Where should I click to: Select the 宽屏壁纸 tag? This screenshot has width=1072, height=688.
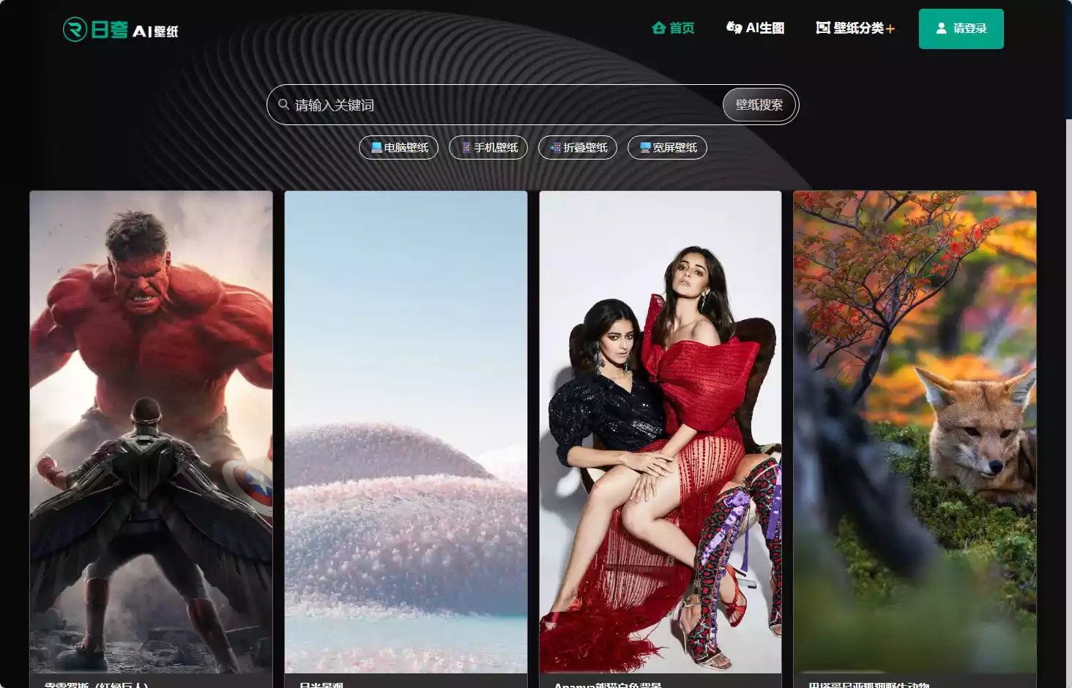(667, 147)
